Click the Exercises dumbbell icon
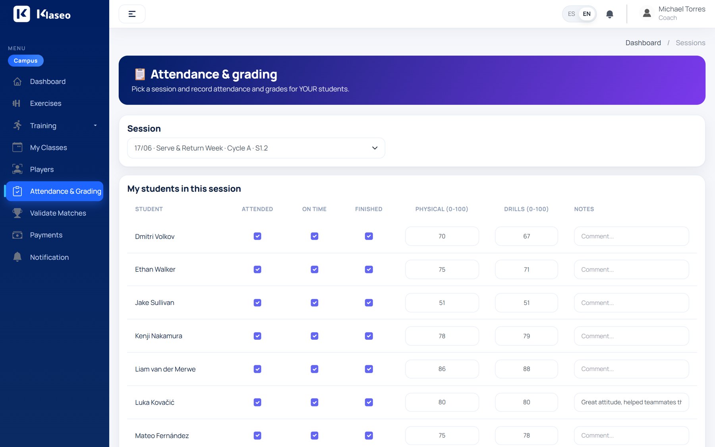The image size is (715, 447). point(17,103)
